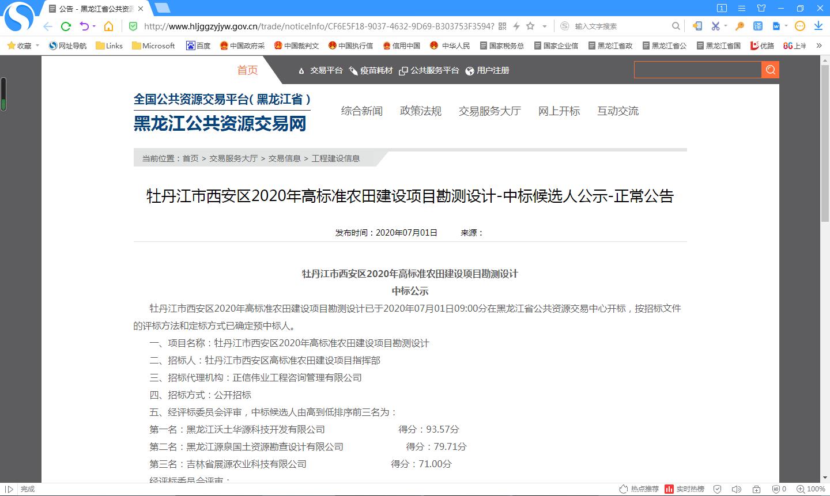
Task: Click the orange site search button
Action: coord(770,70)
